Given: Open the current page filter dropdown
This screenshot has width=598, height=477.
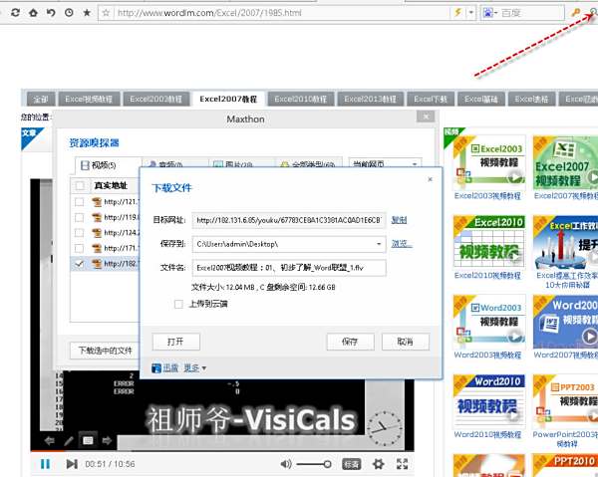Looking at the screenshot, I should [x=385, y=164].
